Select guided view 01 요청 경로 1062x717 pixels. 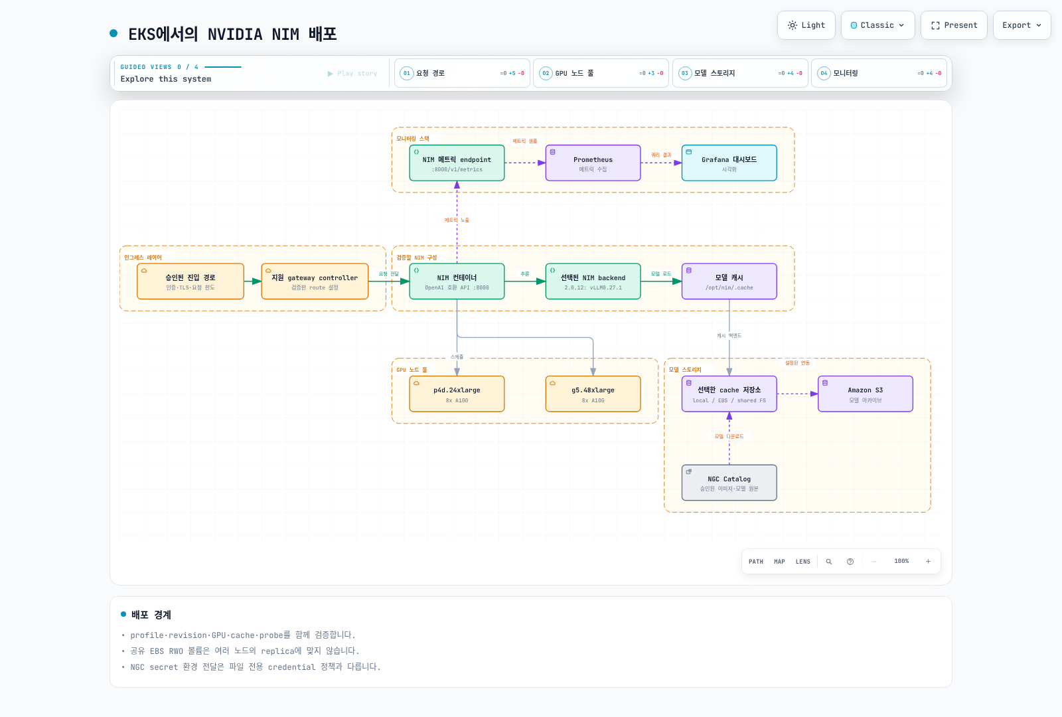click(x=462, y=73)
